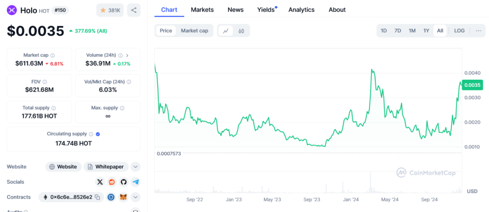Switch chart to candlestick view

point(241,31)
